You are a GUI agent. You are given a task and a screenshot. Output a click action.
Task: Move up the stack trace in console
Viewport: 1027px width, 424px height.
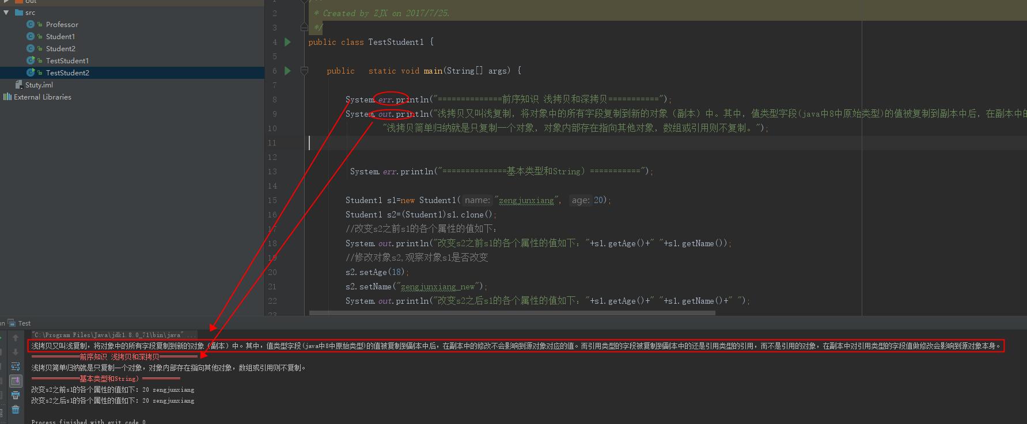[16, 338]
